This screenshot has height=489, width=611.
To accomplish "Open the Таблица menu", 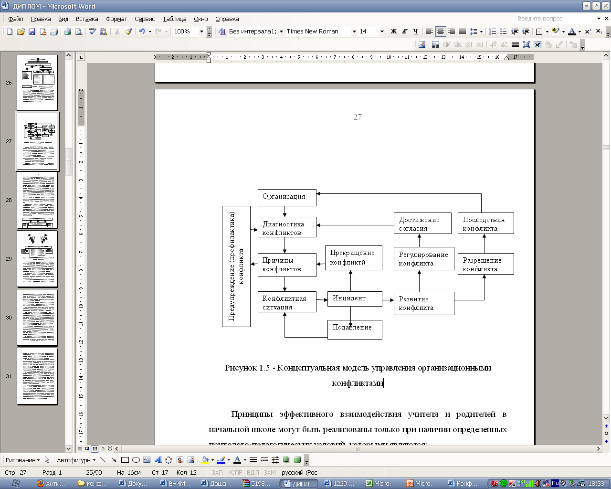I will [x=174, y=19].
